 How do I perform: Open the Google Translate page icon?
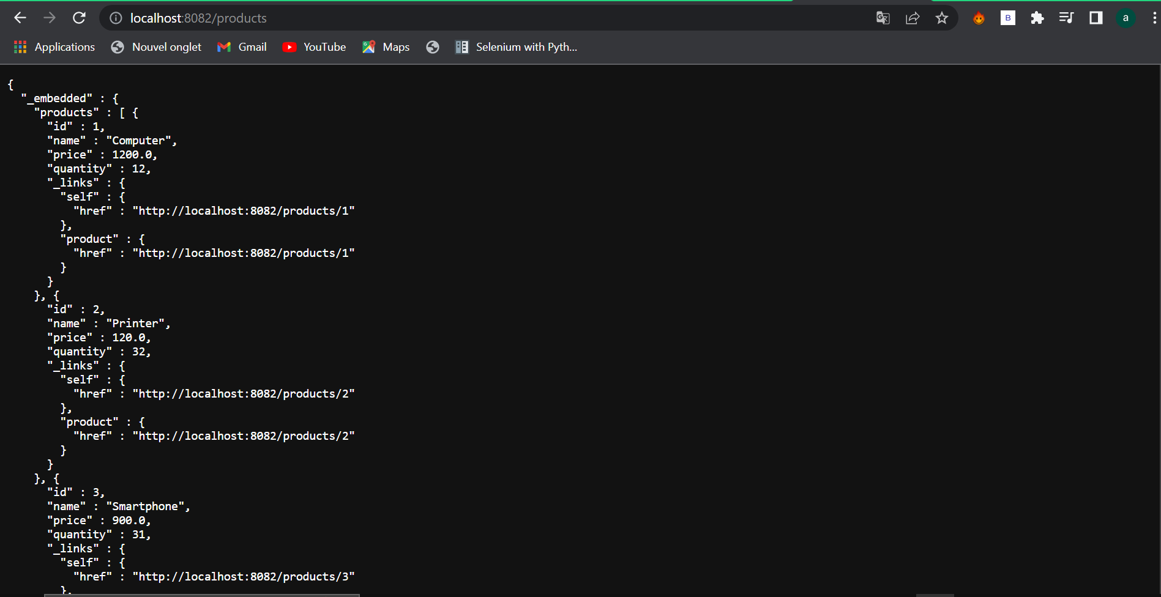point(882,18)
